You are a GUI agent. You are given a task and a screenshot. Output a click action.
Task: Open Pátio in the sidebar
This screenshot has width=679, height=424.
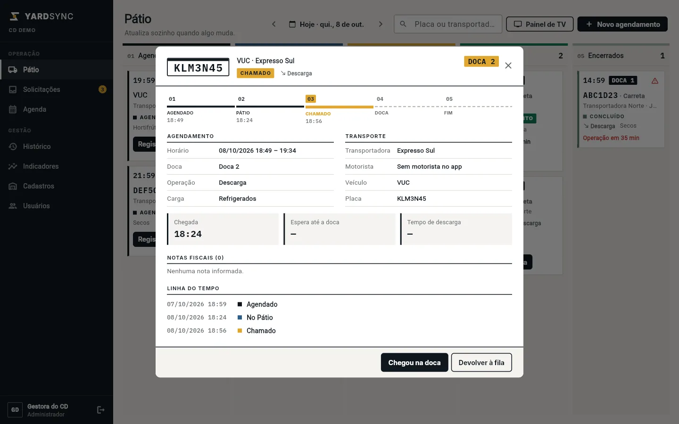[57, 70]
